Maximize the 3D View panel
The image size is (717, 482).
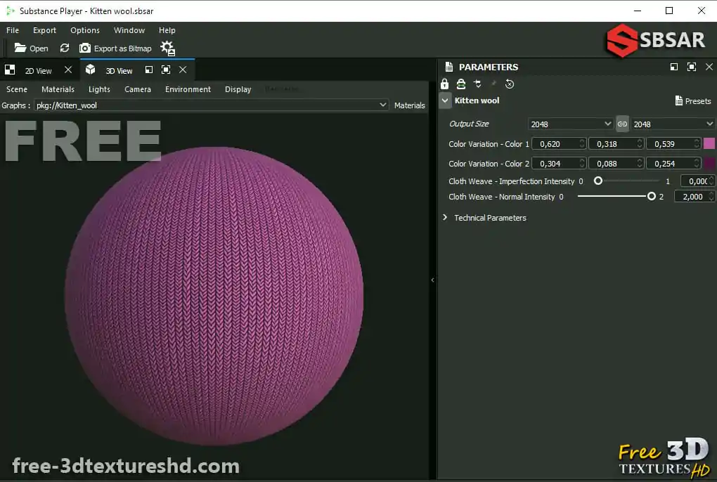coord(166,70)
